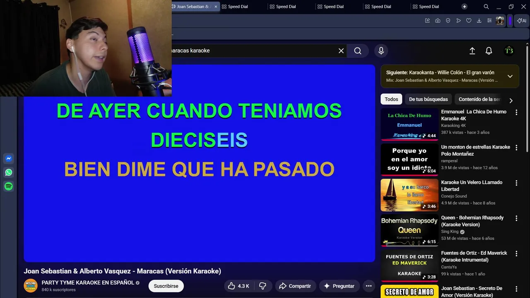Select the Todos filter chip
530x298 pixels.
pos(391,99)
